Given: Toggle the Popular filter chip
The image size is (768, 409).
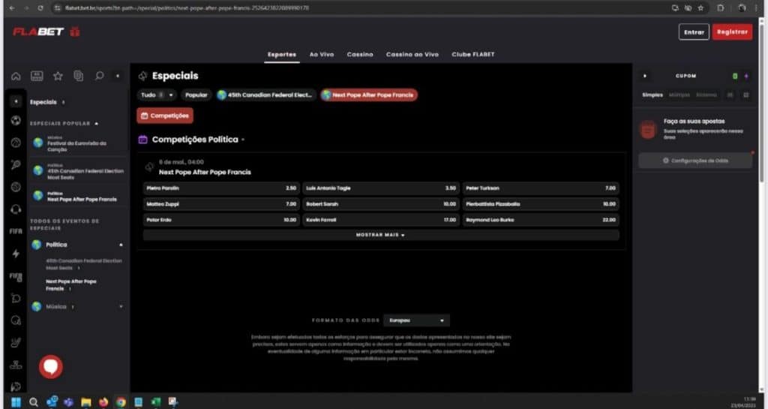Looking at the screenshot, I should [x=196, y=95].
